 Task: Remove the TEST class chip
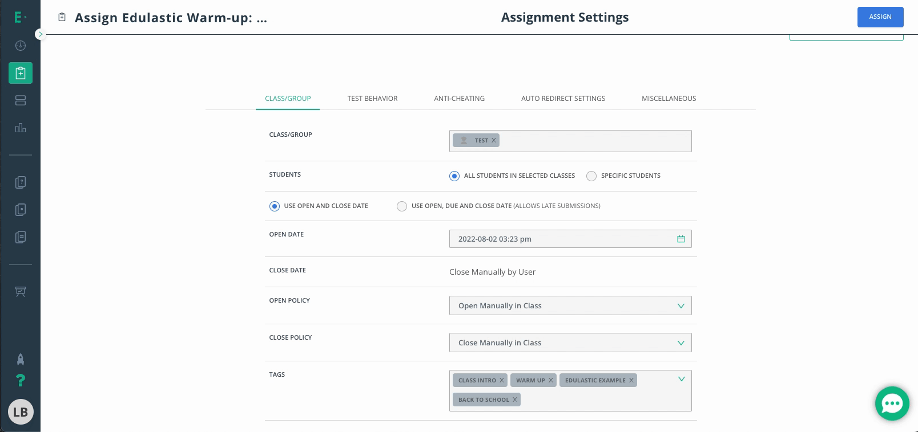coord(494,140)
